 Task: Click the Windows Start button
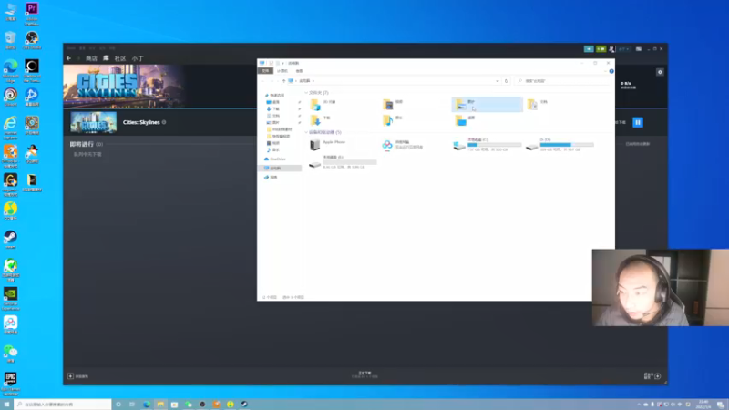click(6, 404)
